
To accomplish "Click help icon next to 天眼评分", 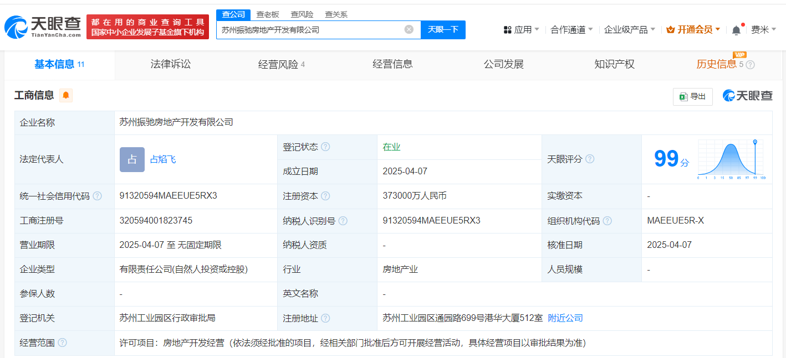I will pyautogui.click(x=590, y=159).
